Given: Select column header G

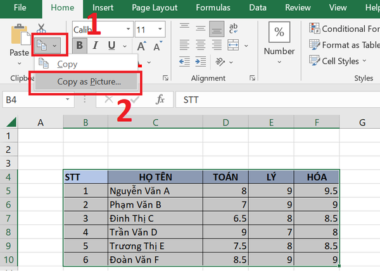Looking at the screenshot, I should pyautogui.click(x=360, y=122).
